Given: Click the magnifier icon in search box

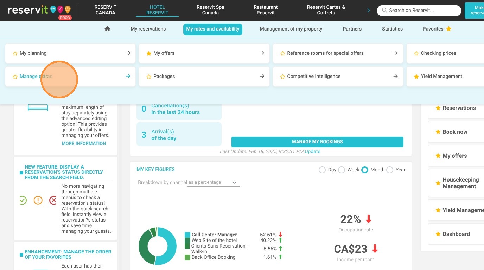Looking at the screenshot, I should pyautogui.click(x=384, y=11).
